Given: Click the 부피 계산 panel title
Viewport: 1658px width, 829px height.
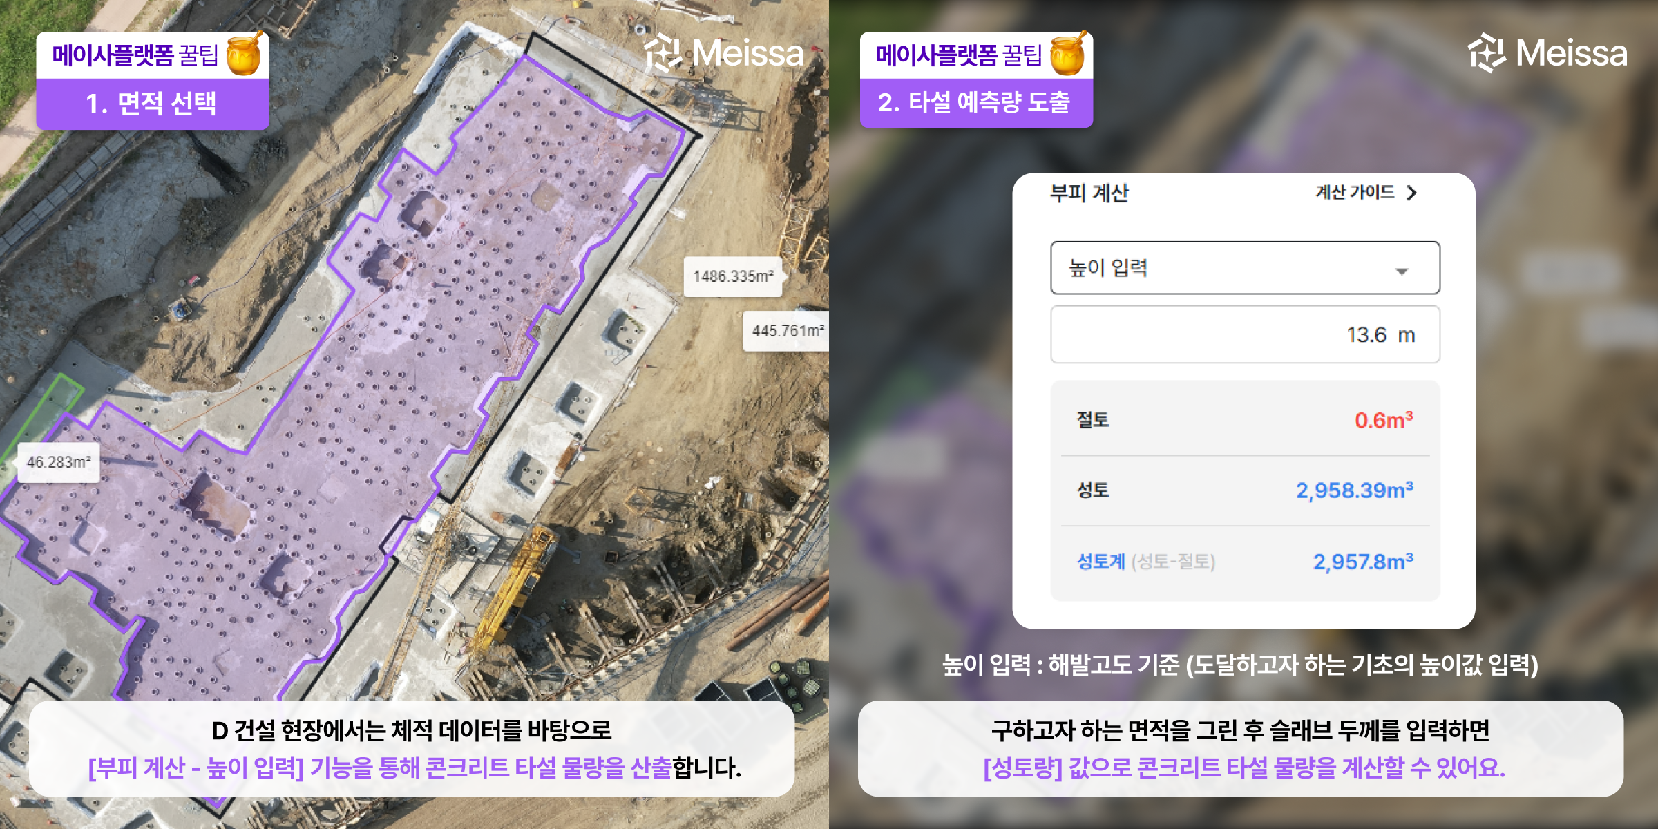Looking at the screenshot, I should [1089, 193].
